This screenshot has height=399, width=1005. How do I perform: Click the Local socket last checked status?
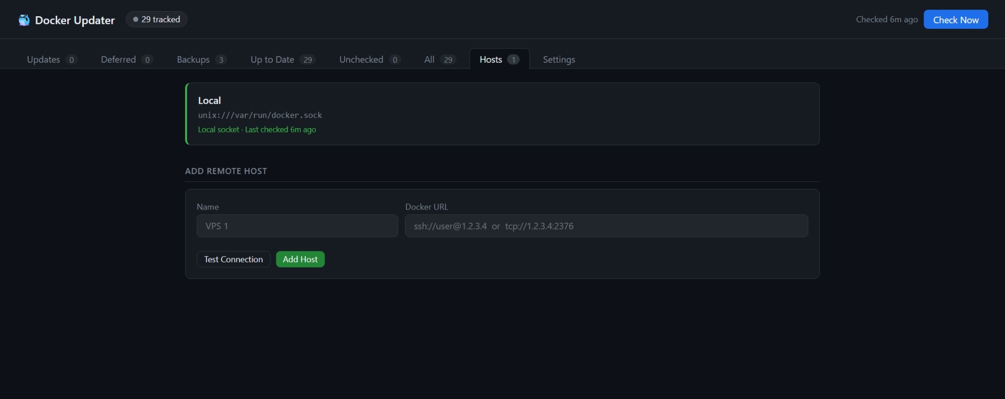257,130
